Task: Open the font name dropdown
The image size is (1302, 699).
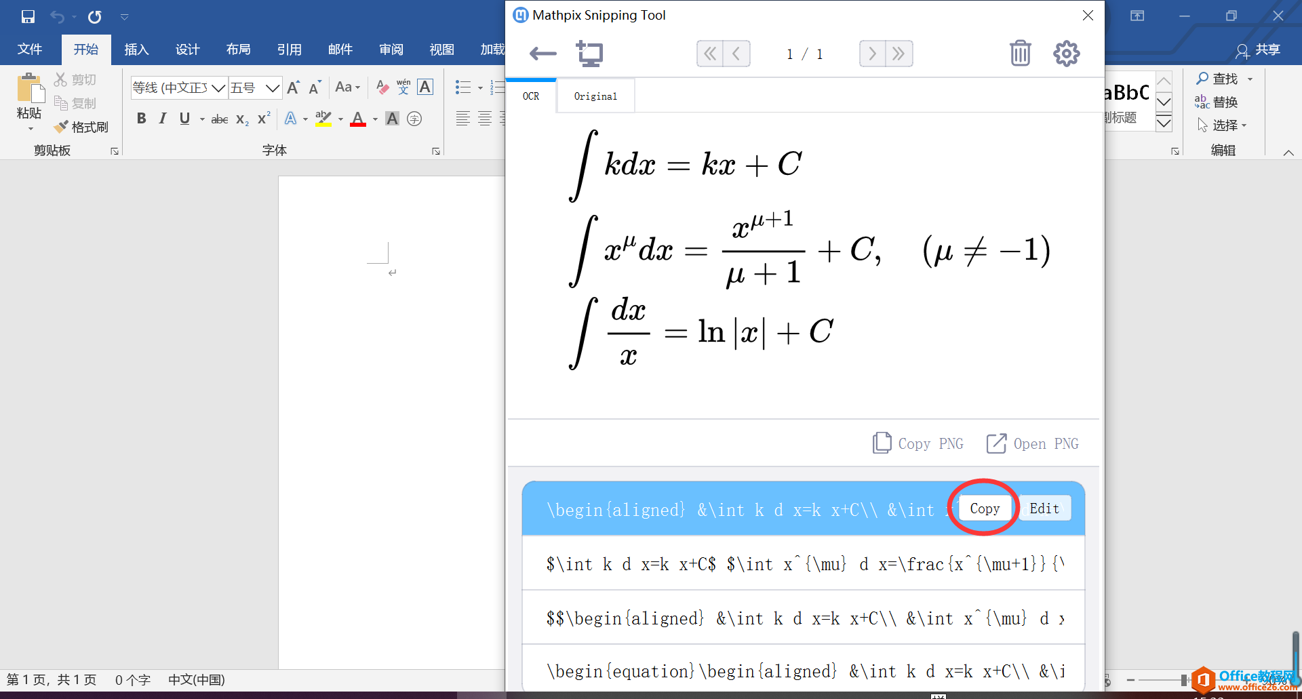Action: click(x=218, y=87)
